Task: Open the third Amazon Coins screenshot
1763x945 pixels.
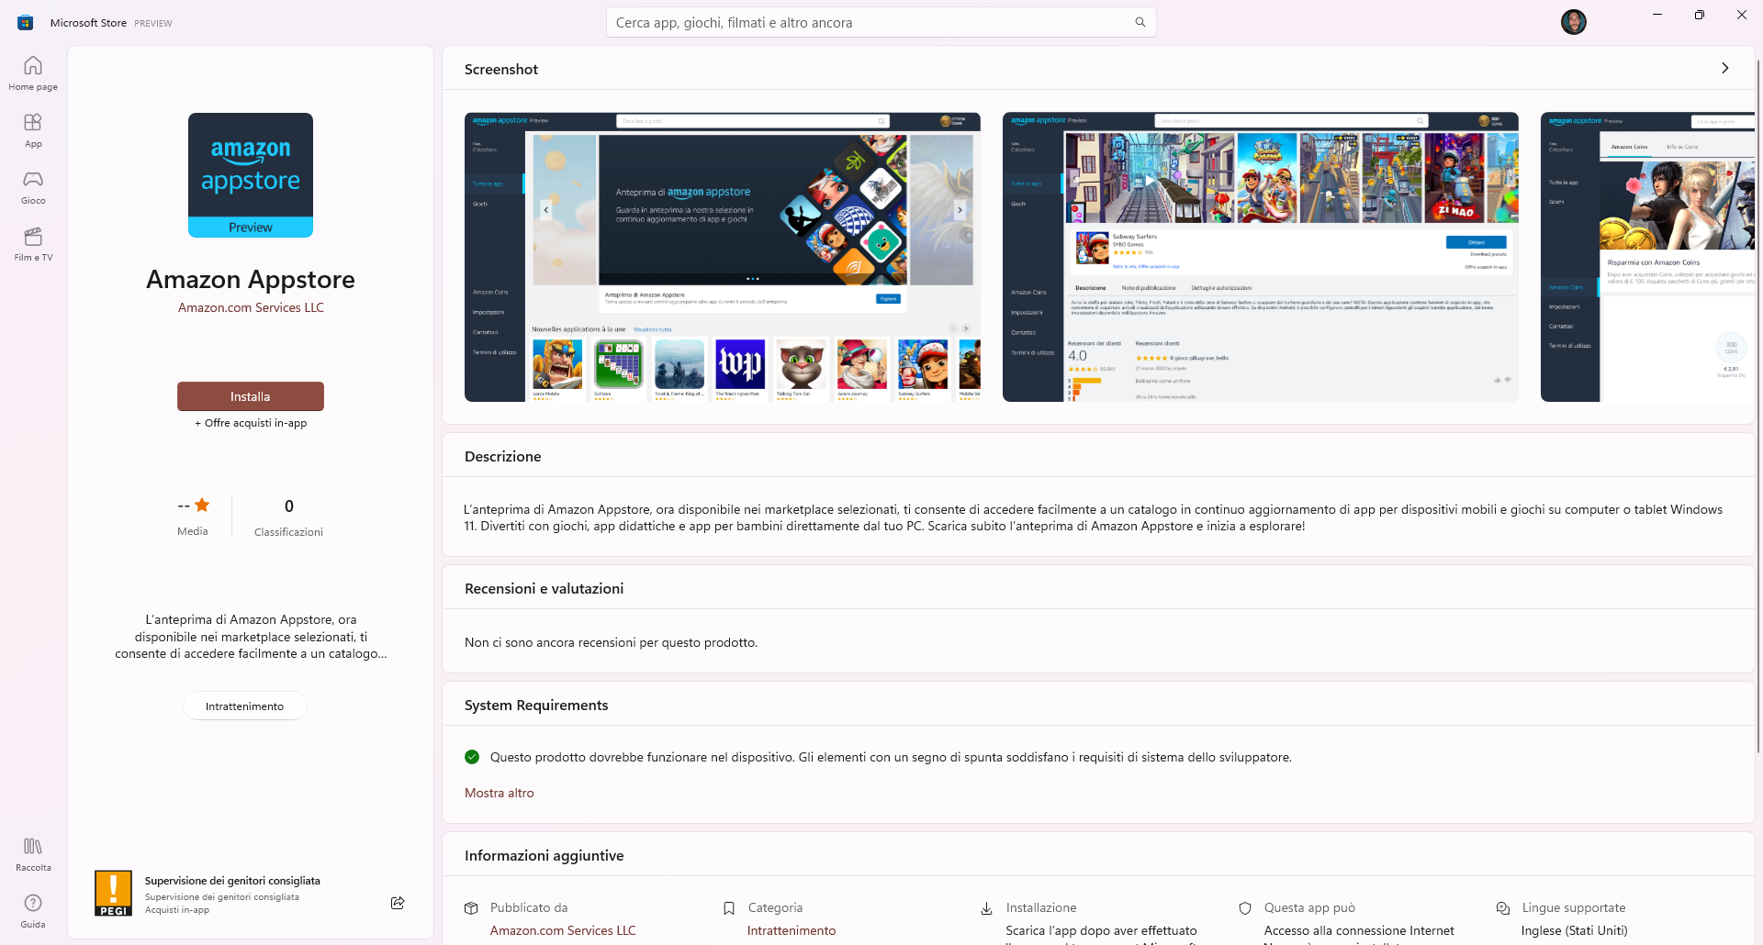Action: pyautogui.click(x=1647, y=257)
